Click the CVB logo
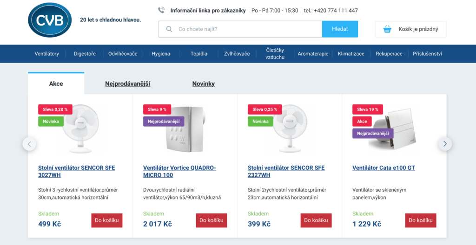This screenshot has width=476, height=245. [x=50, y=20]
